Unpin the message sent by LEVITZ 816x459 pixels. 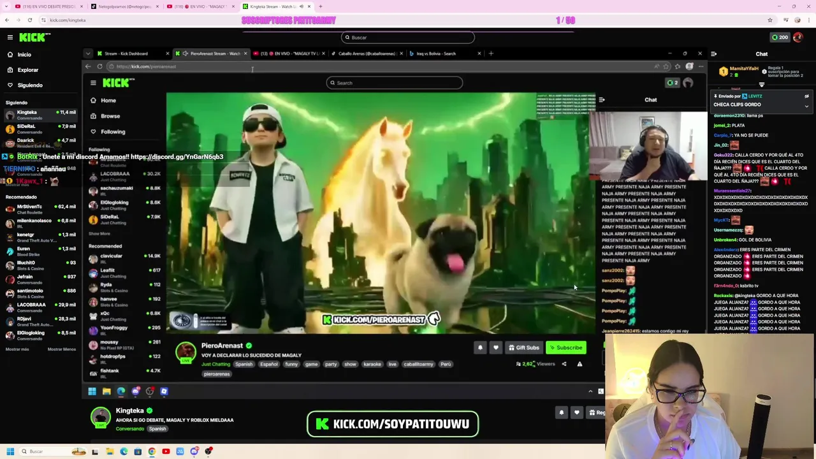(806, 96)
